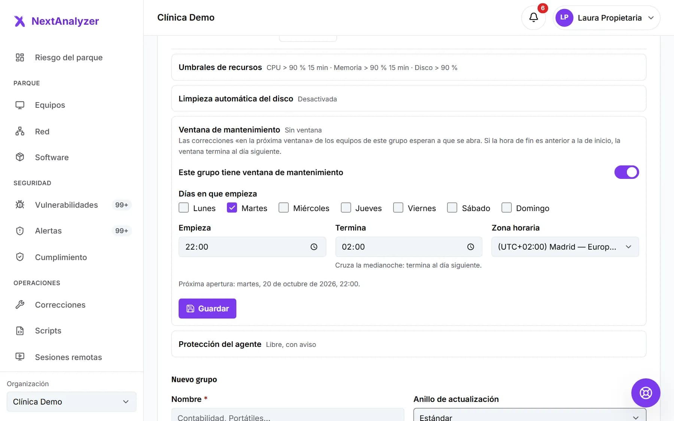Screen dimensions: 674x421
Task: Click the Sesiones remotas screen icon
Action: 20,357
